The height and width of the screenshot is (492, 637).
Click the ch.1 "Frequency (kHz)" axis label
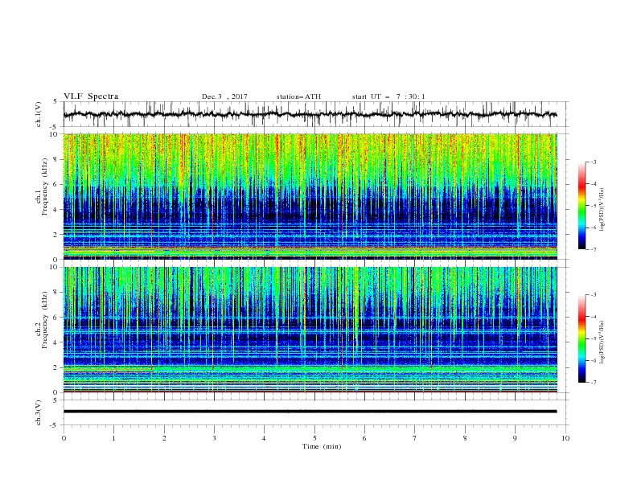44,187
